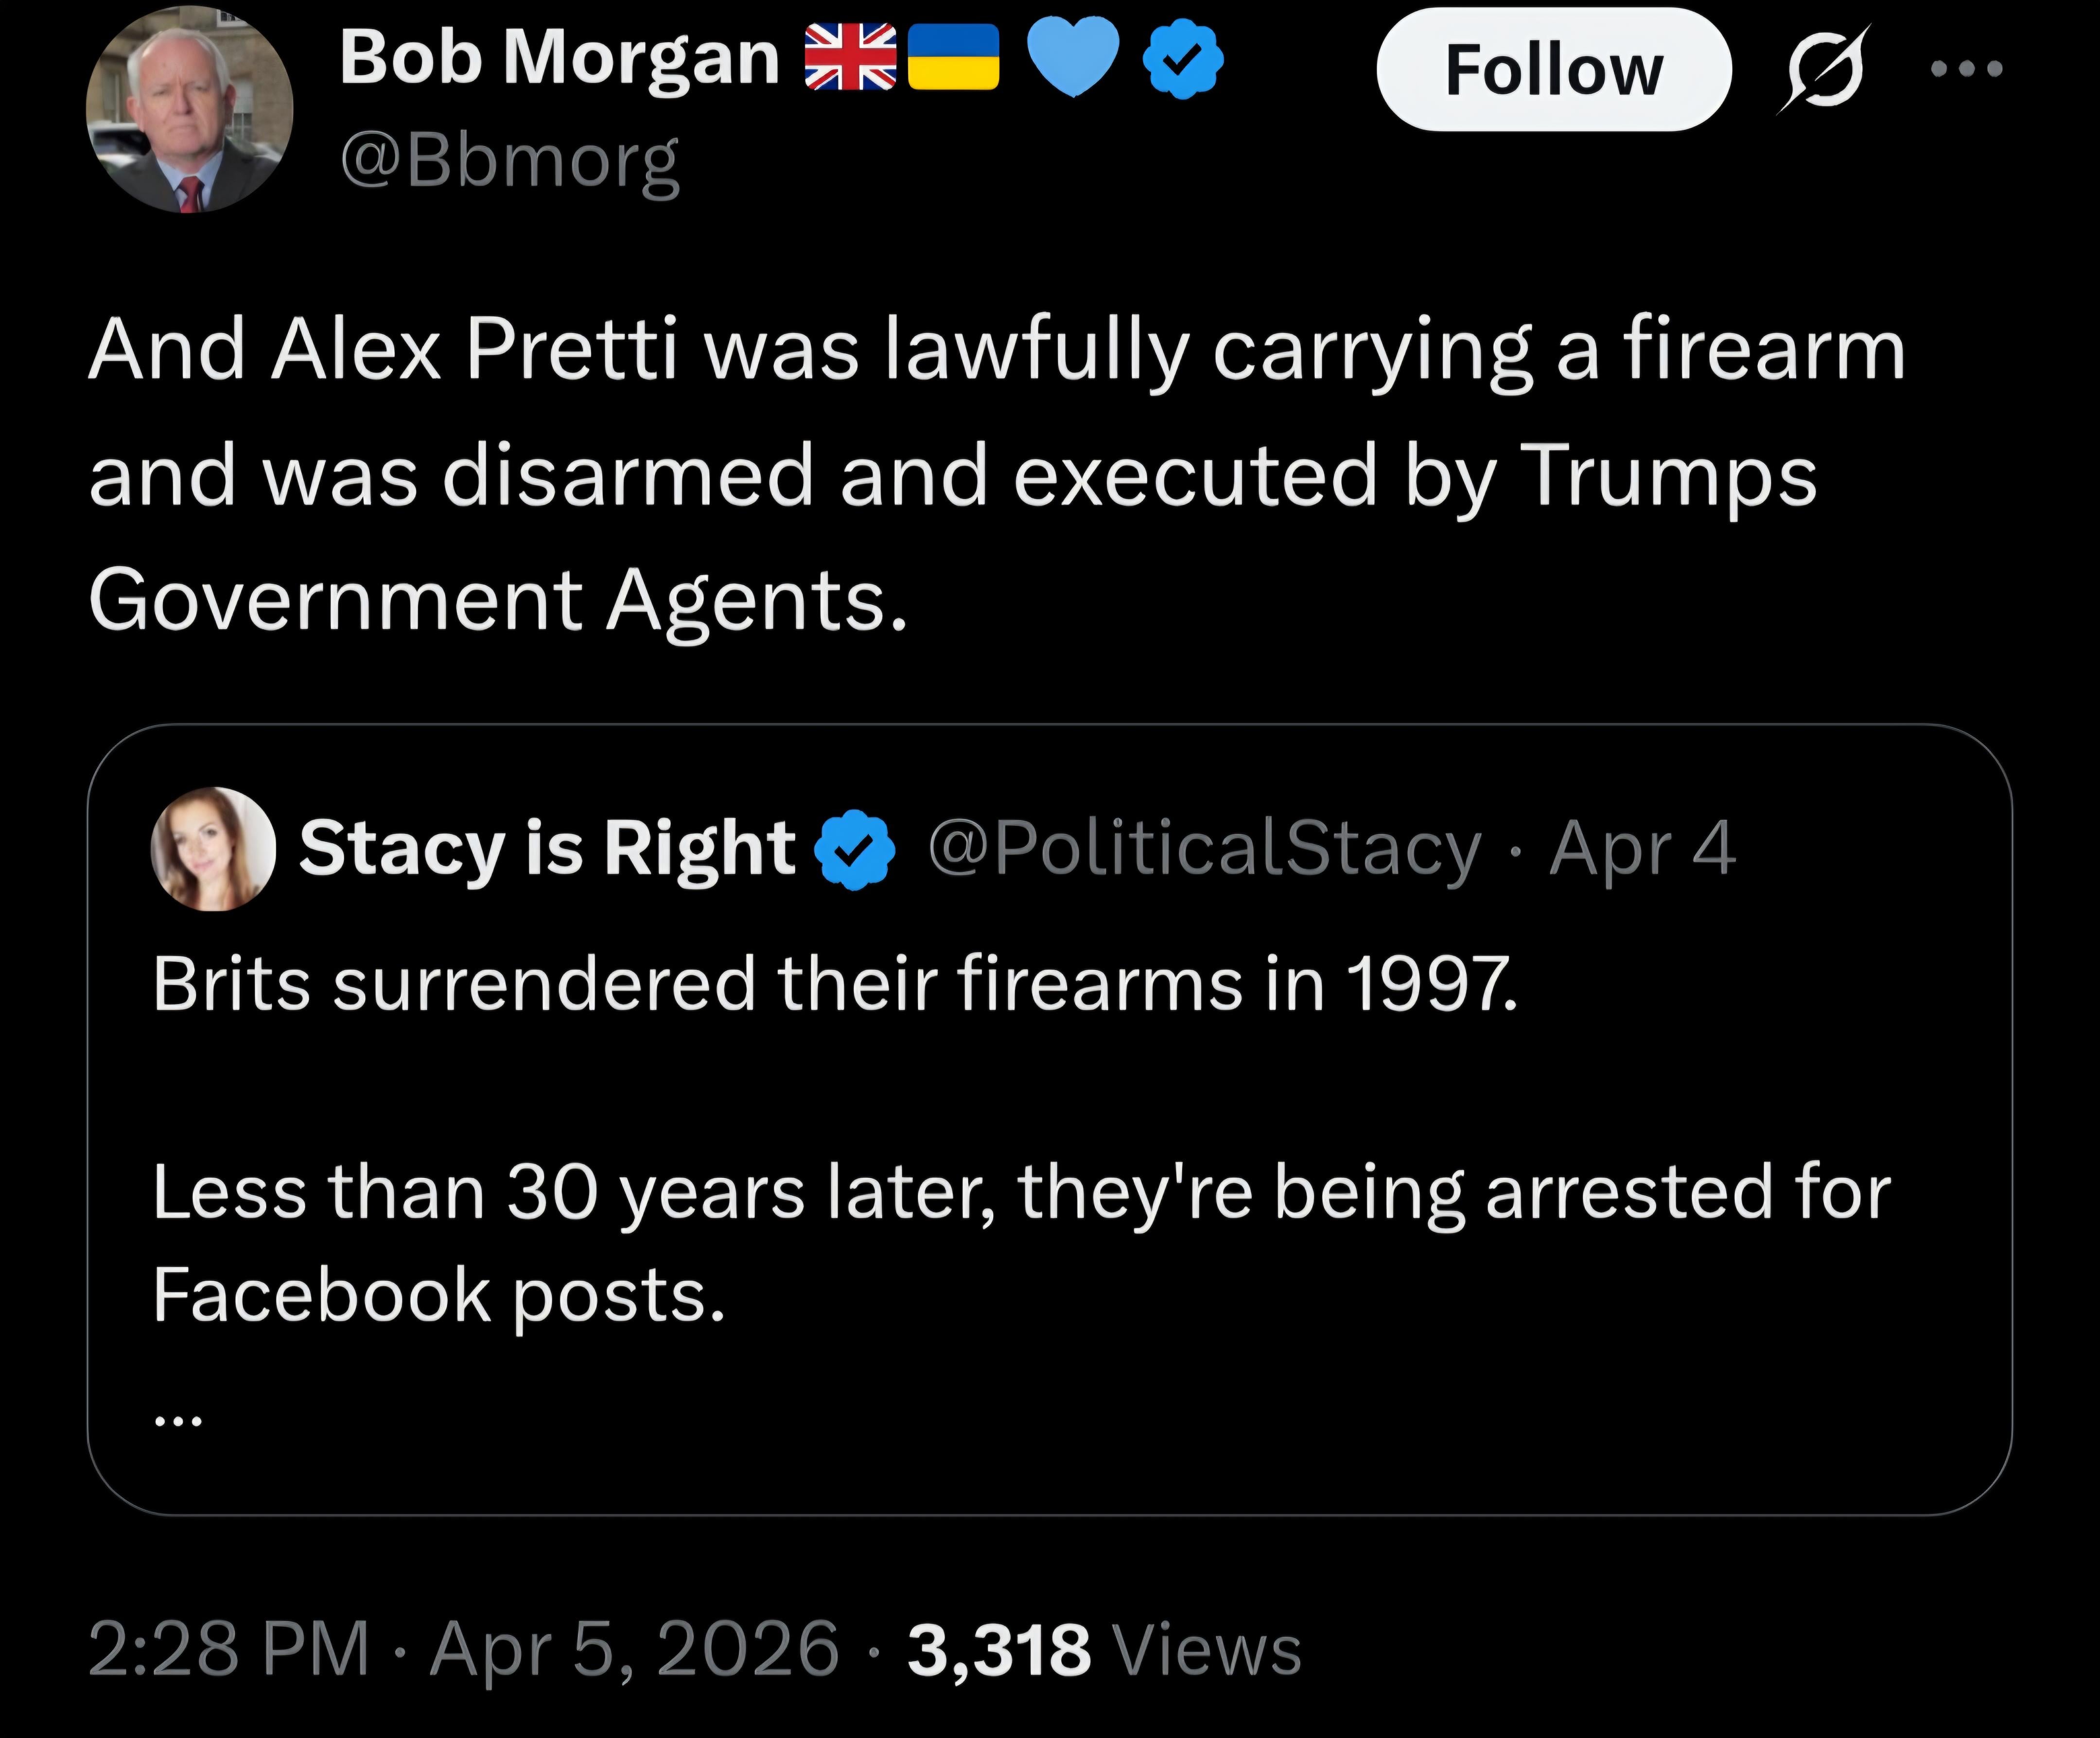Screen dimensions: 2100x1738
Task: Open Bob Morgan's profile picture
Action: click(189, 109)
